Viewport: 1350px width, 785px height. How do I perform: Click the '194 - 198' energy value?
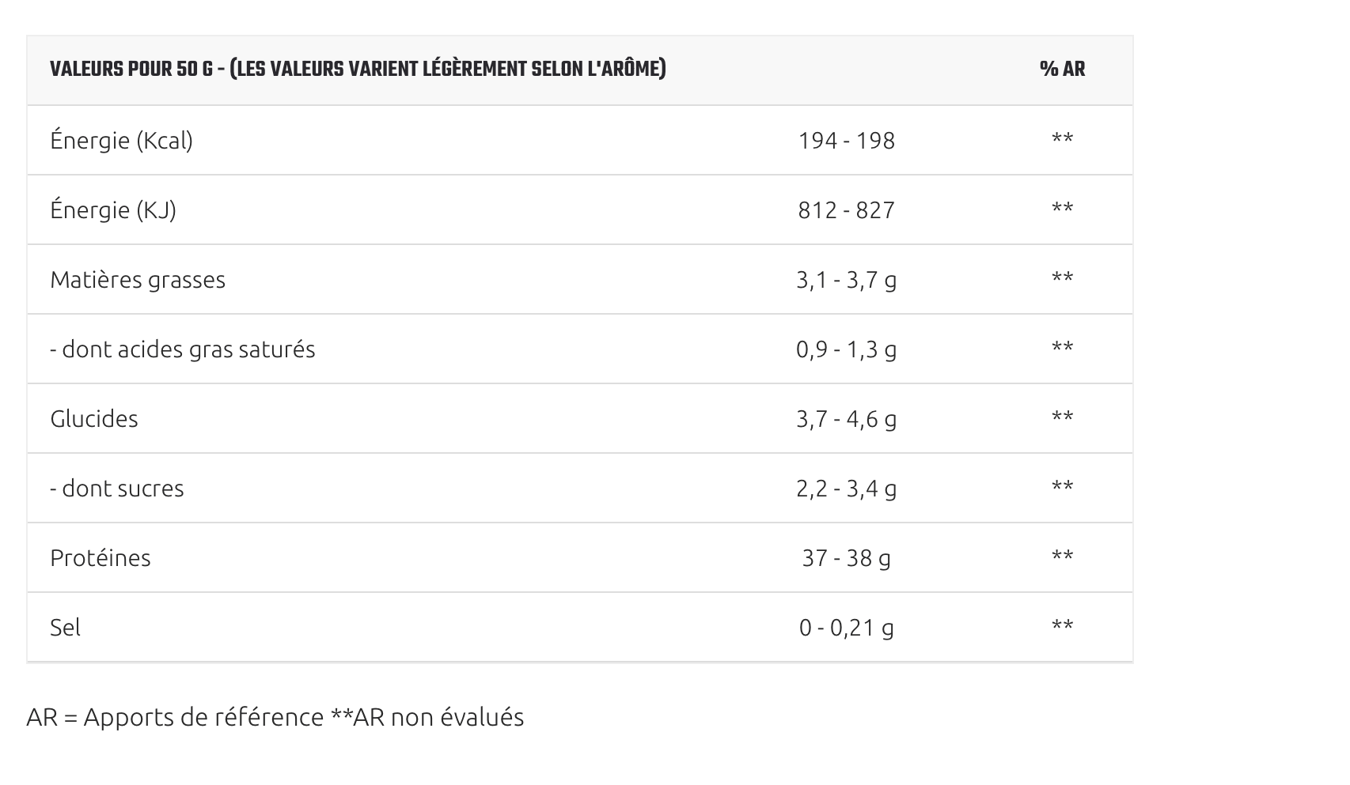pyautogui.click(x=846, y=141)
